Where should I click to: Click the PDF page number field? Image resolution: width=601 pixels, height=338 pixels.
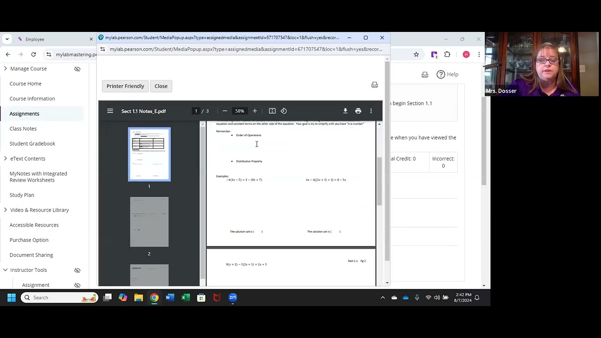(196, 111)
